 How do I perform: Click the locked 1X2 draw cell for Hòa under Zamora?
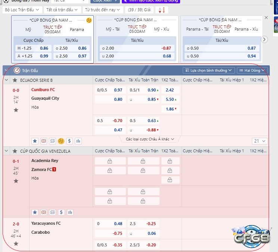[x=170, y=180]
